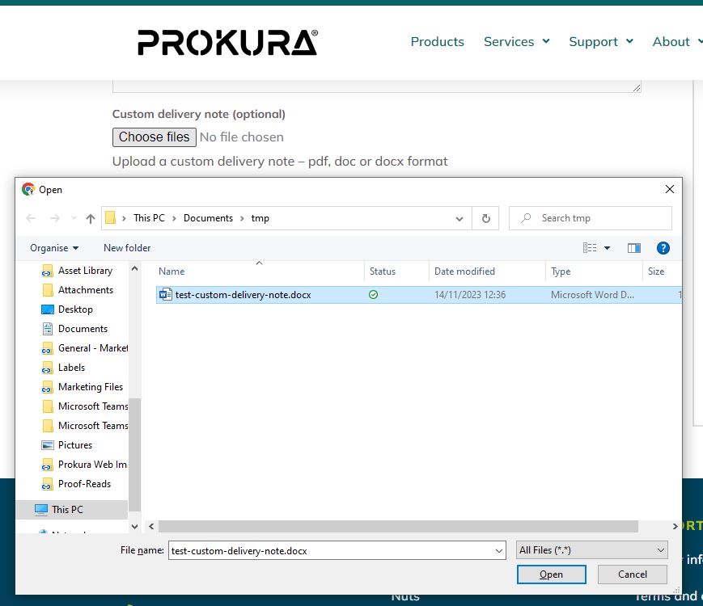Open the All Files type filter dropdown
The image size is (703, 606).
pyautogui.click(x=591, y=550)
